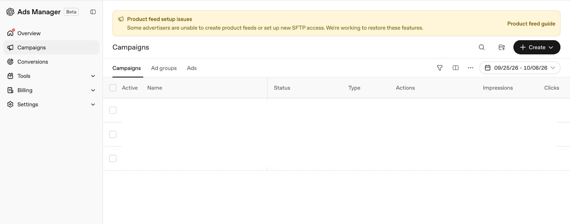This screenshot has width=570, height=224.
Task: Tick the first table row checkbox
Action: [113, 110]
